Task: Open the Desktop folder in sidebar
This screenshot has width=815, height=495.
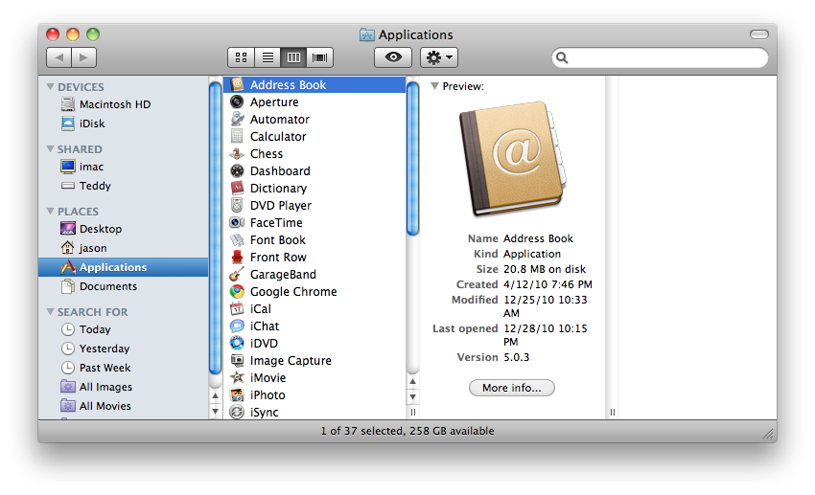Action: tap(123, 229)
